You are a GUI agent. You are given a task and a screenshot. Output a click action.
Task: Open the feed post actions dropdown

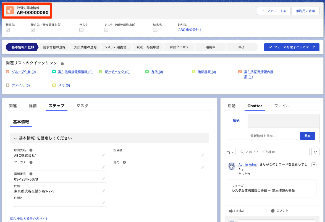click(314, 164)
